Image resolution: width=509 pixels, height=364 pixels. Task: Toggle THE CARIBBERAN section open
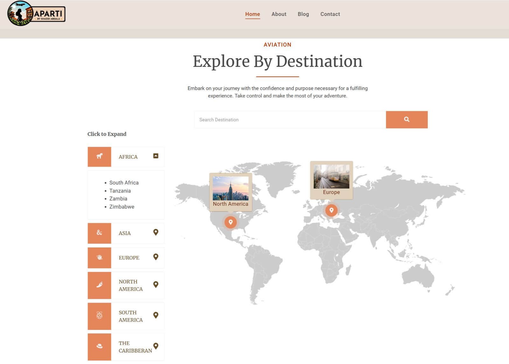pos(156,346)
